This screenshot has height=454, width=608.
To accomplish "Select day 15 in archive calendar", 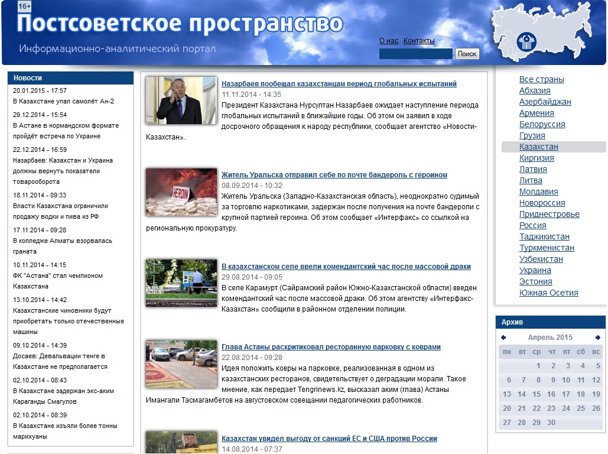I will (x=537, y=394).
